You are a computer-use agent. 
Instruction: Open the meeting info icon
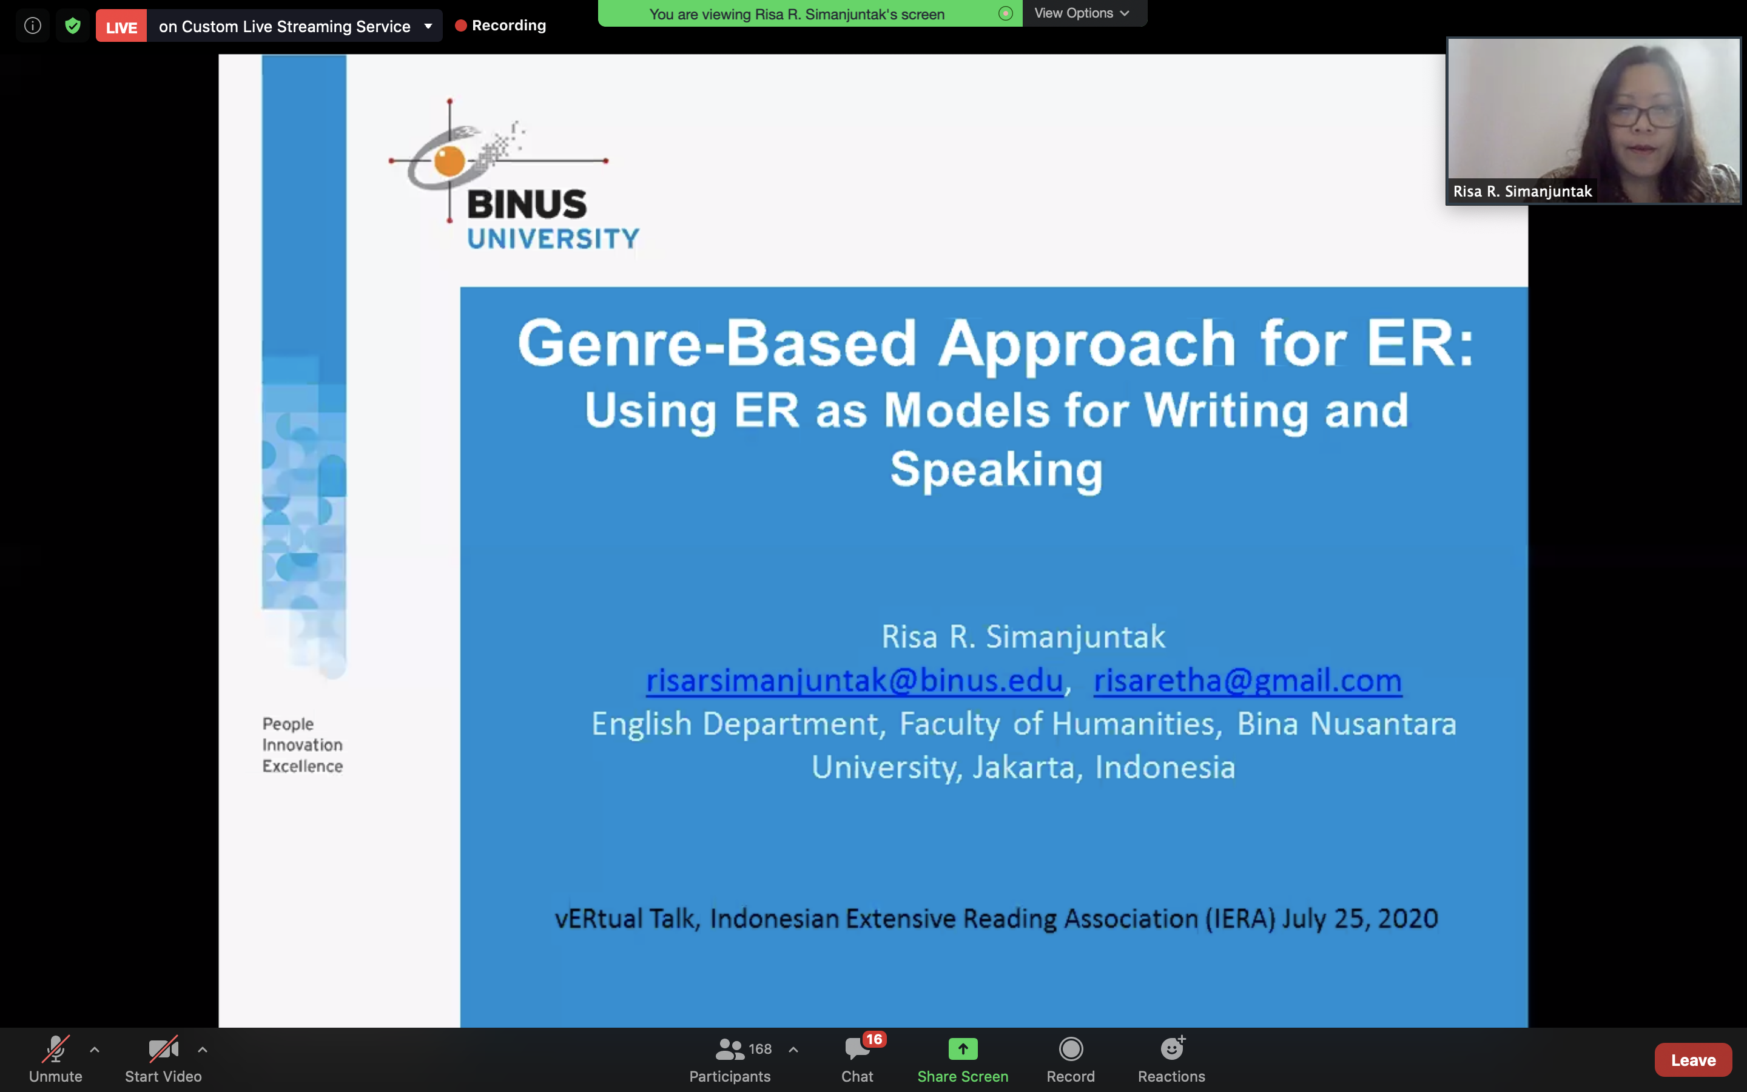tap(33, 26)
